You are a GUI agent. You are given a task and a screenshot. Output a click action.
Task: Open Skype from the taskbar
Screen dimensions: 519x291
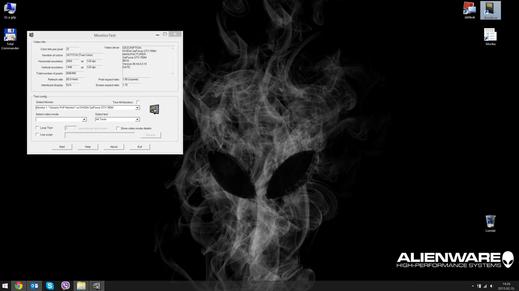point(50,286)
